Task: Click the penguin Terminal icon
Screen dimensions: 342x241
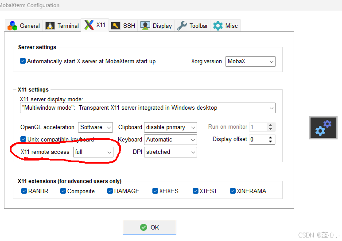Action: pyautogui.click(x=50, y=26)
